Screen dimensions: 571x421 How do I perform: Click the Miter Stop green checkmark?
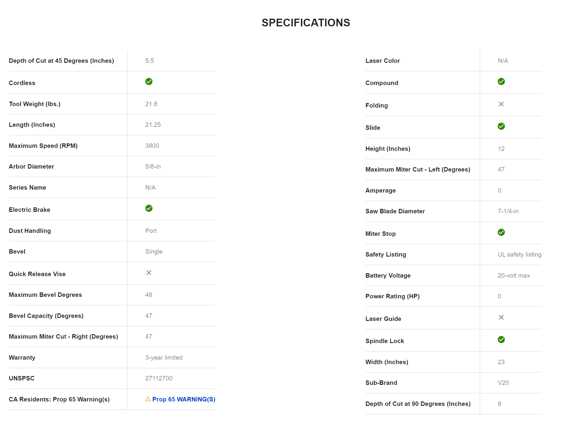(x=501, y=232)
